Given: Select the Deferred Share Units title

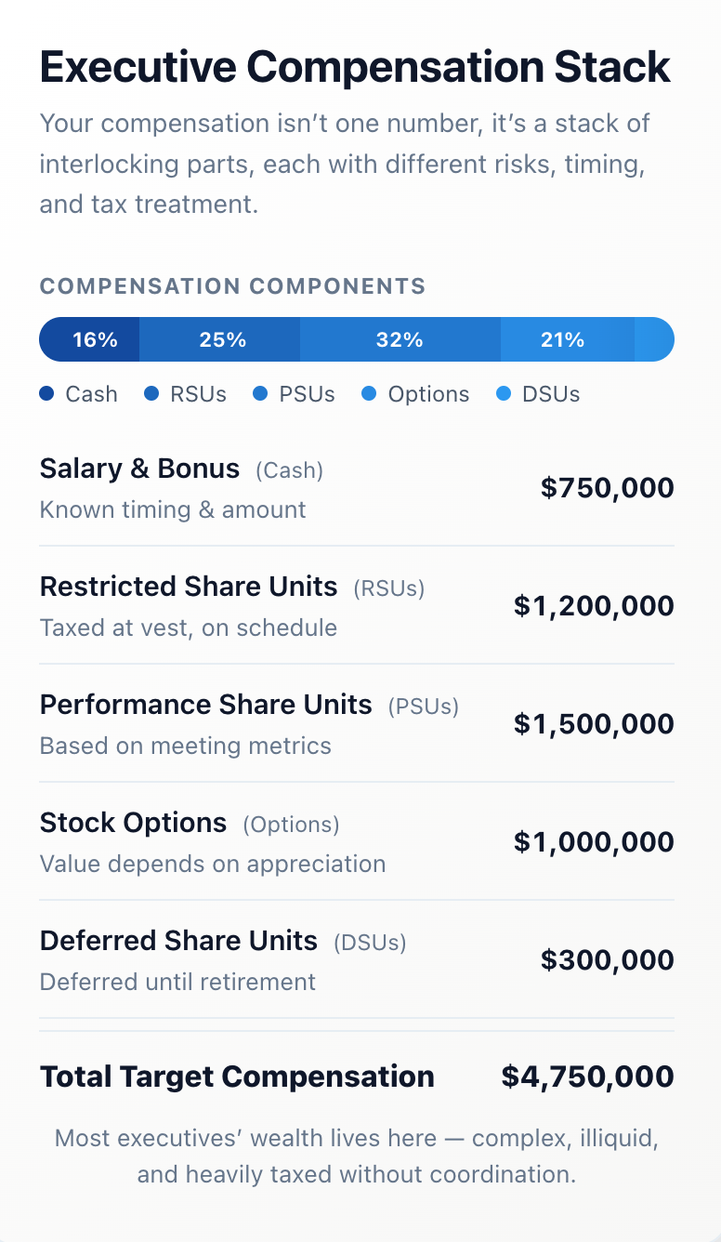Looking at the screenshot, I should (178, 941).
